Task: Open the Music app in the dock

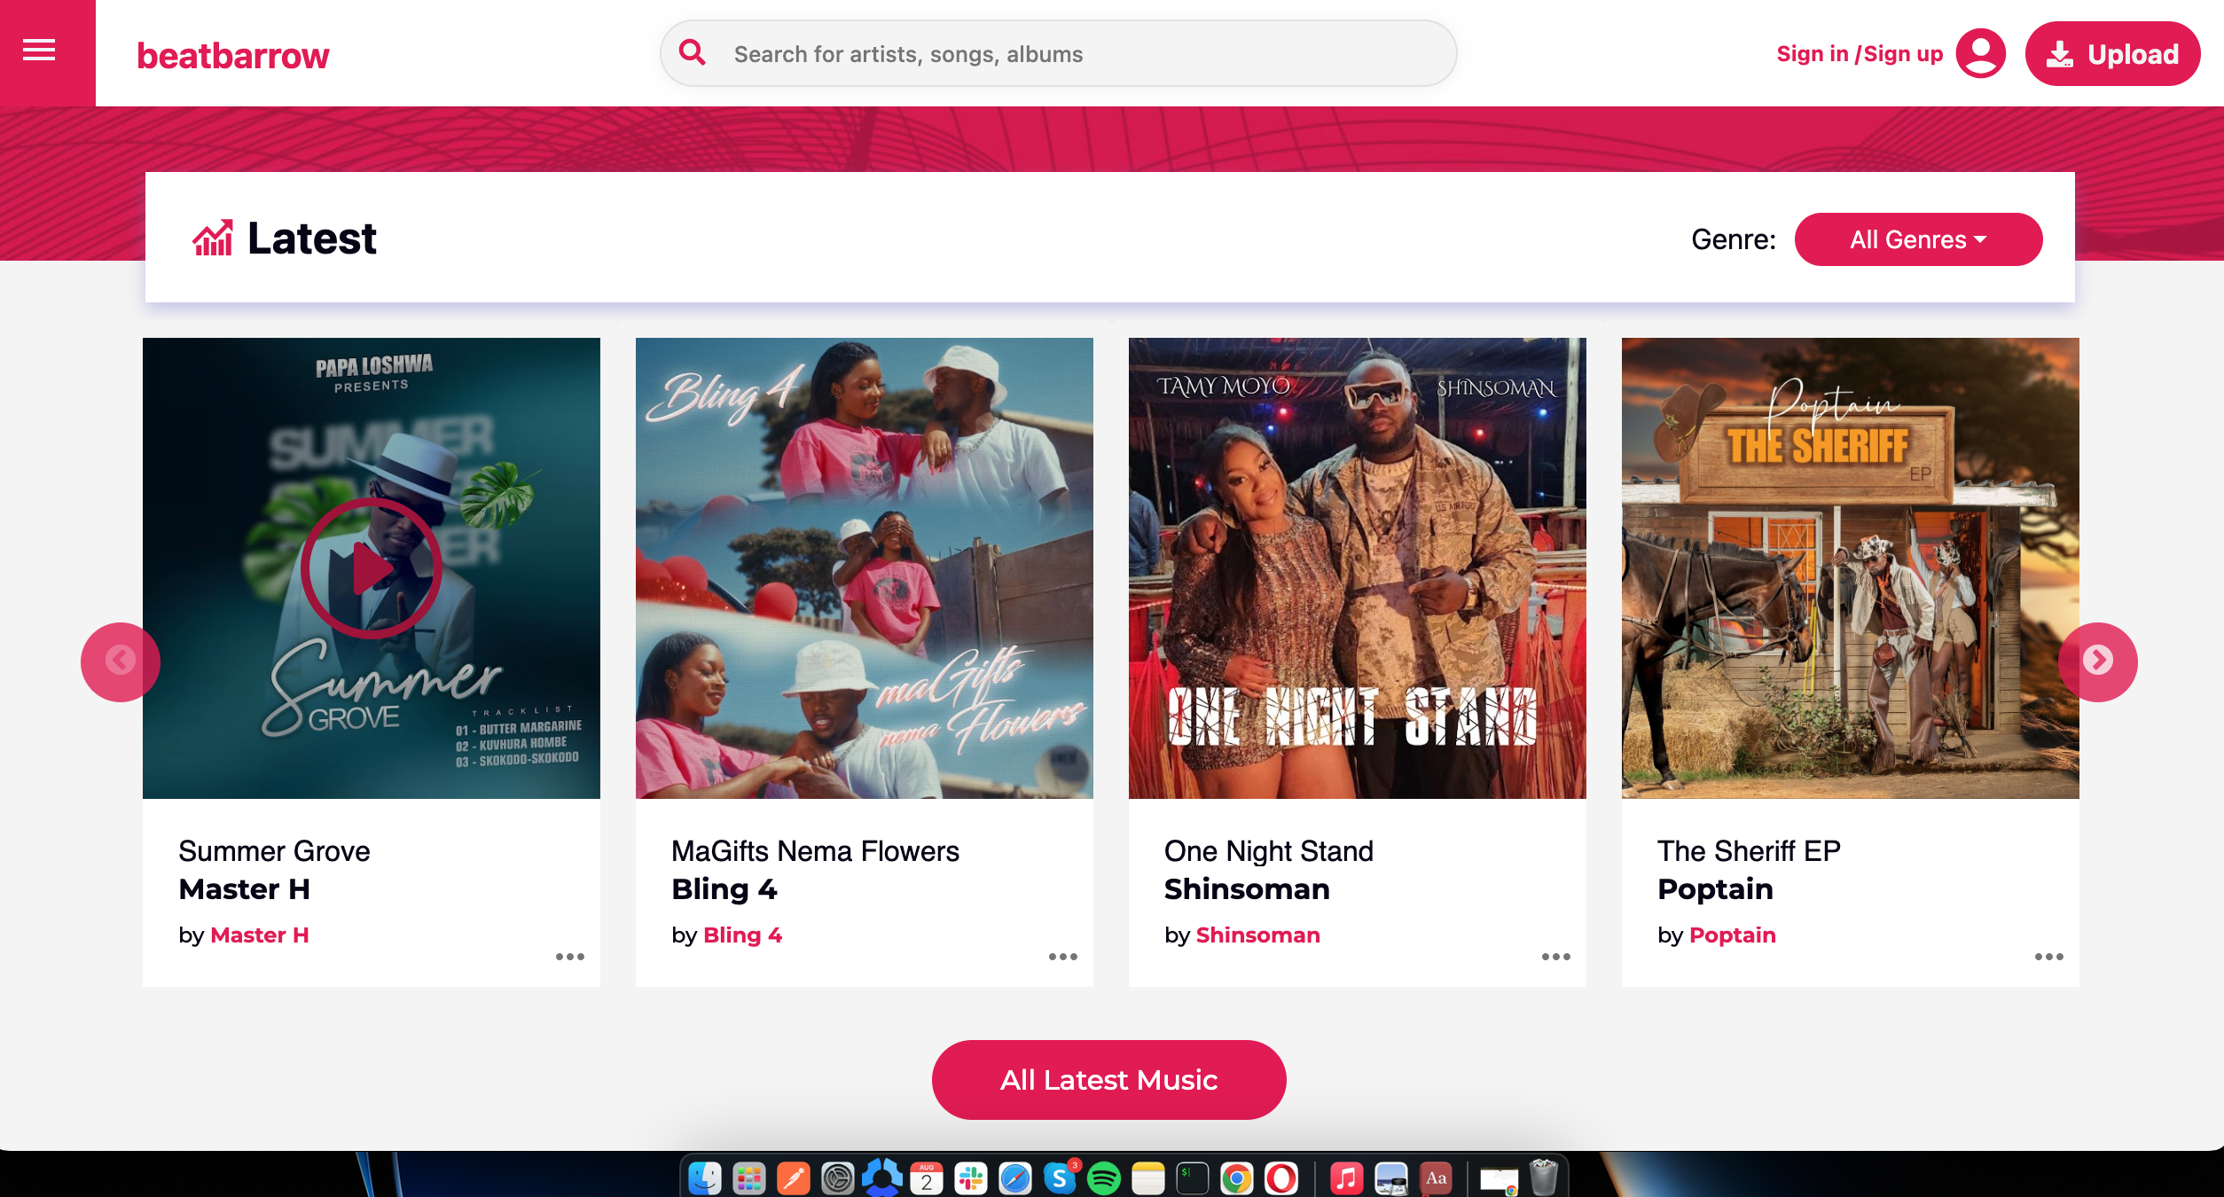Action: (1346, 1178)
